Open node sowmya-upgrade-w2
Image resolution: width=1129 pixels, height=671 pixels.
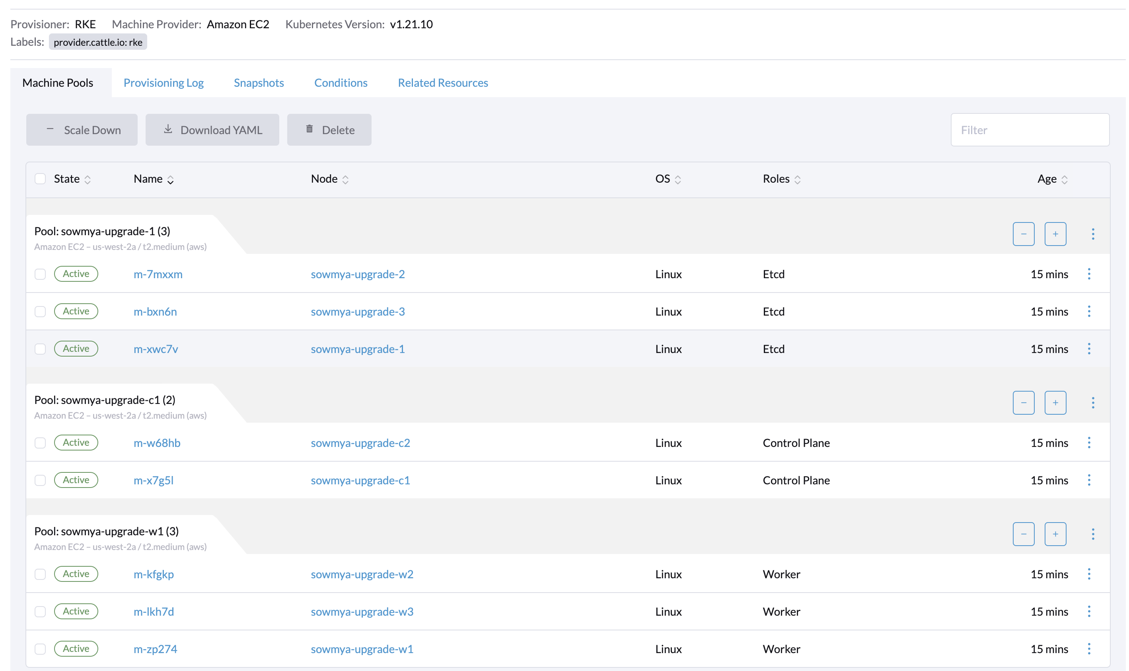362,574
